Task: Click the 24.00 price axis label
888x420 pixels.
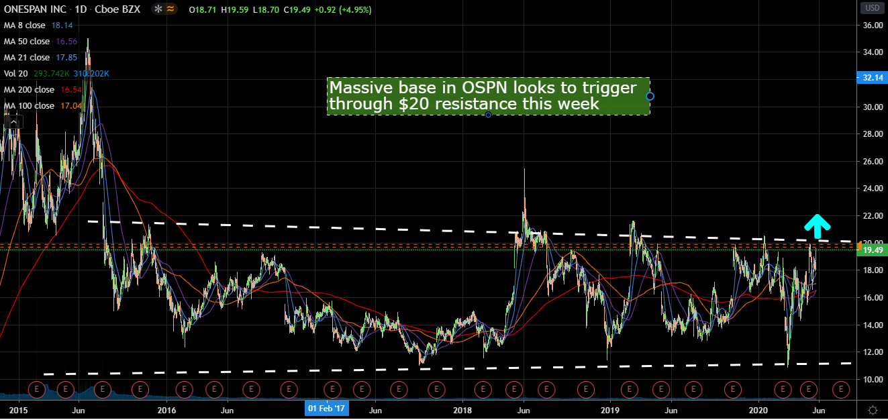Action: 872,189
